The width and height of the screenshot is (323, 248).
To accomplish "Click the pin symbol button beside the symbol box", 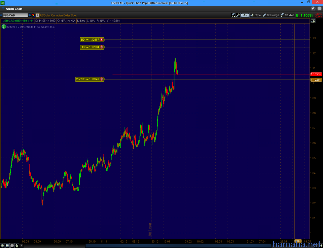I will point(37,15).
